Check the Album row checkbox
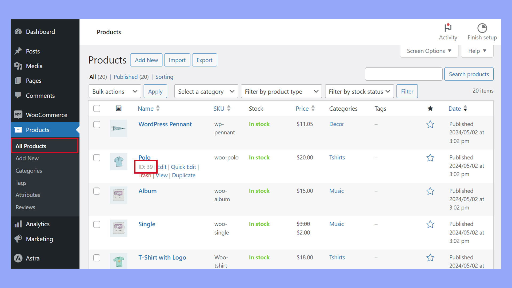The height and width of the screenshot is (288, 512). pos(97,191)
